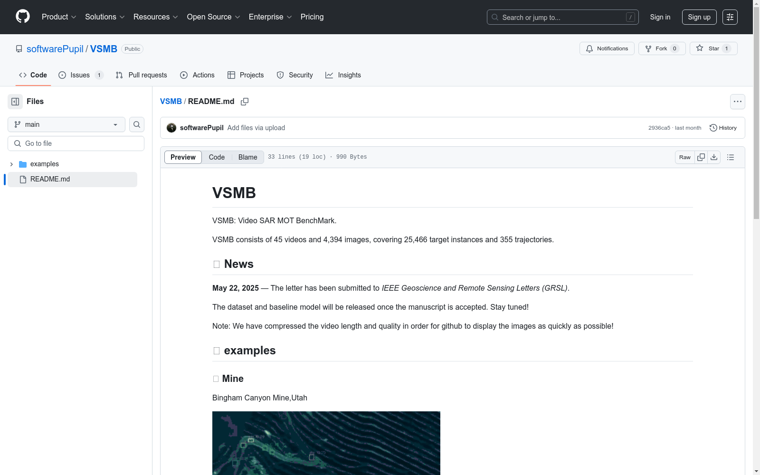Copy raw file contents icon
Viewport: 760px width, 475px height.
(x=701, y=157)
